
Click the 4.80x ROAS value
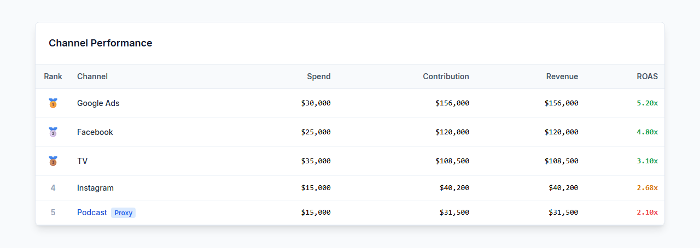[x=647, y=132]
